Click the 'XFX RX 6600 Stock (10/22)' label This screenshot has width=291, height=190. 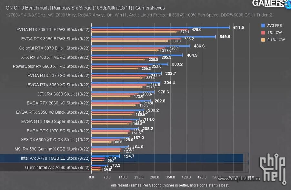pyautogui.click(x=64, y=94)
